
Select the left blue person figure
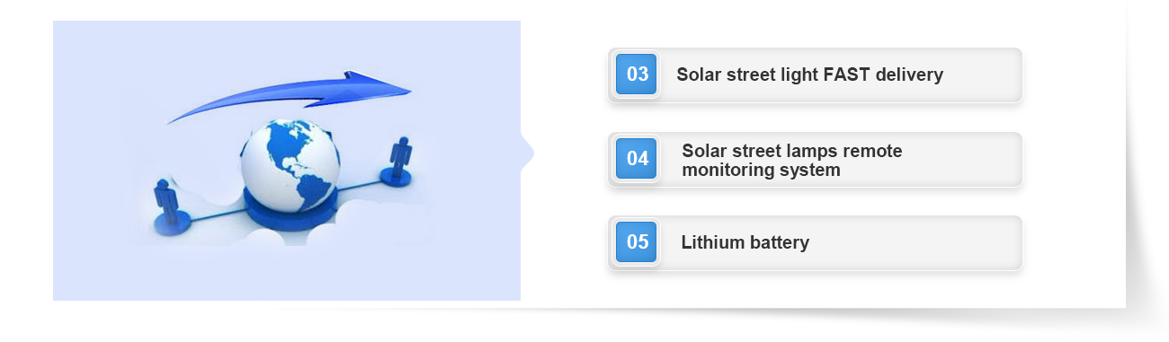click(x=166, y=200)
